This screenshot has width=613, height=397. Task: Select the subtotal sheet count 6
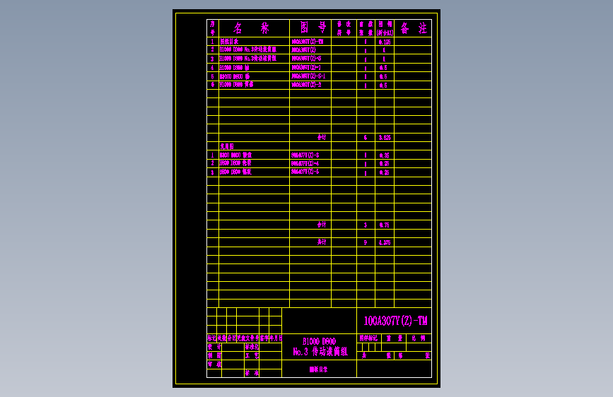pyautogui.click(x=366, y=138)
